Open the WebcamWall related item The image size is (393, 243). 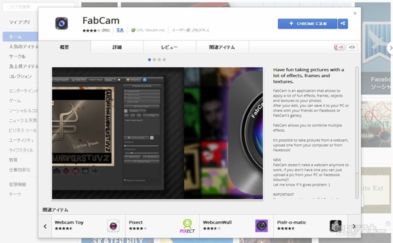[x=236, y=226]
